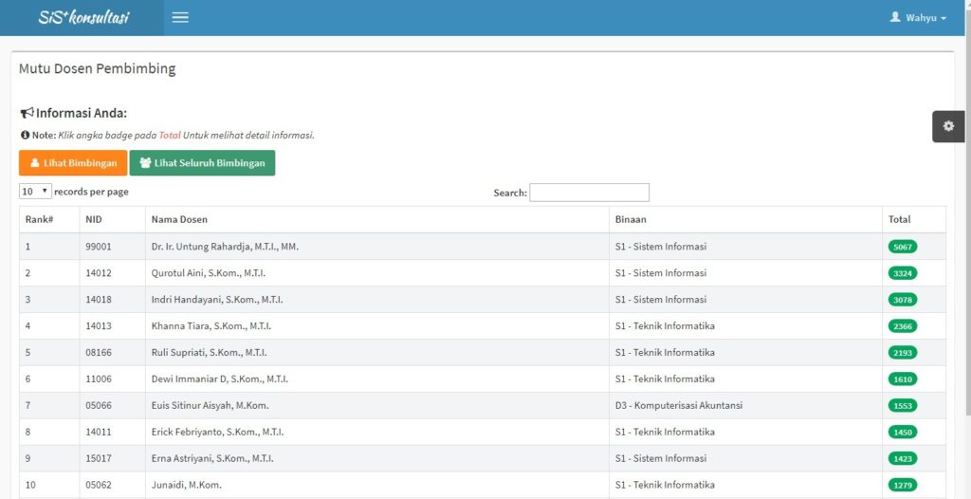Click NID 15017 cell
The image size is (971, 499).
coord(112,459)
